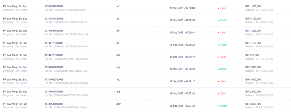Click the green Credit dot at 02:29:23
The image size is (291, 112).
(x=218, y=45)
